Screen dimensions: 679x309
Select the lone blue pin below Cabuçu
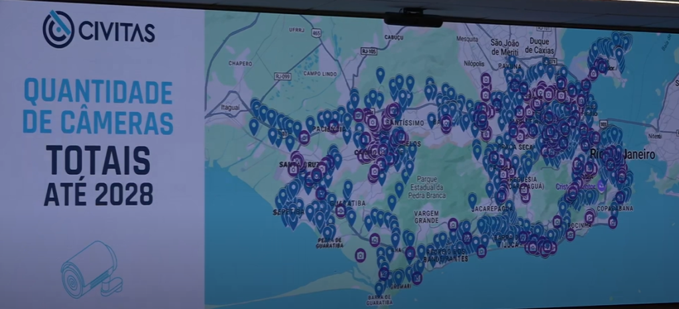[380, 74]
